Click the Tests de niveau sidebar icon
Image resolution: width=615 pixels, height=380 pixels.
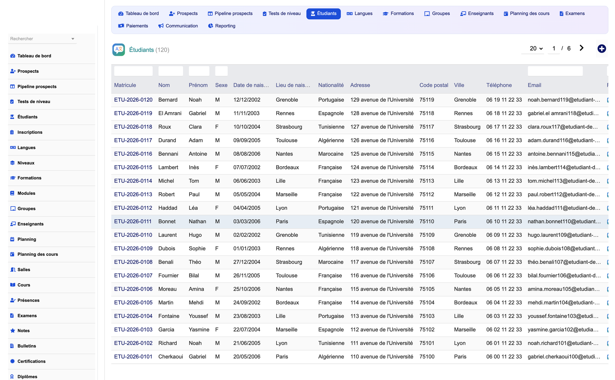(x=12, y=102)
